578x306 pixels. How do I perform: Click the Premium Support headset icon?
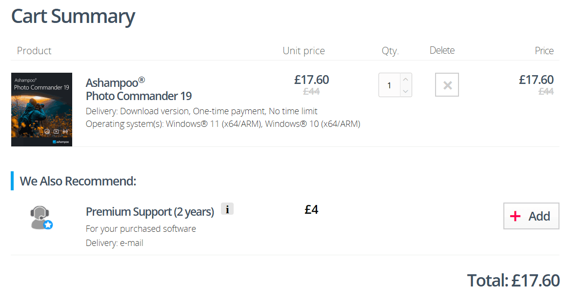[41, 218]
